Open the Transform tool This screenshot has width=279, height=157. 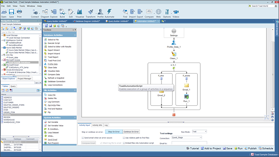(x=91, y=13)
